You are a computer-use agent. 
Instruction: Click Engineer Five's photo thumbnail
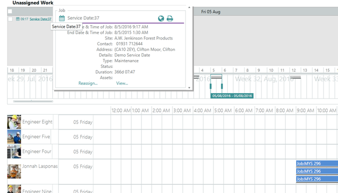coord(14,137)
